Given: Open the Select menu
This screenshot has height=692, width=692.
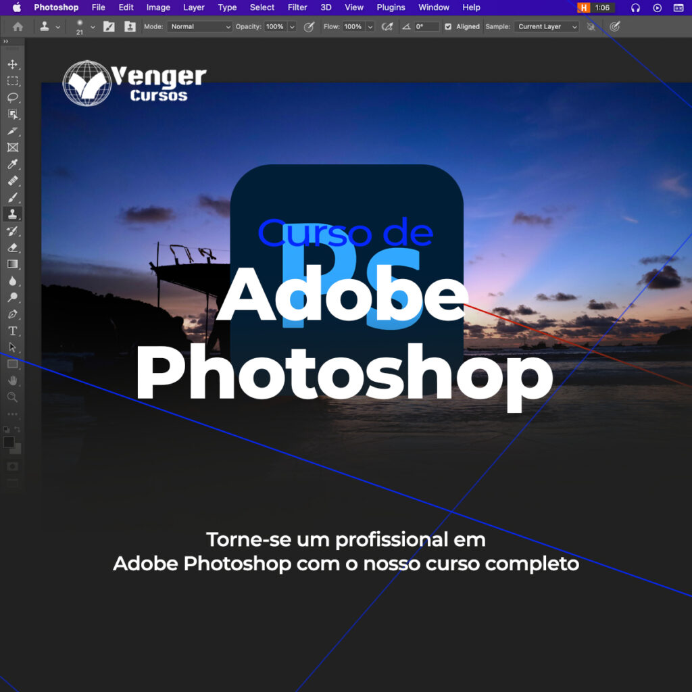Looking at the screenshot, I should click(262, 7).
